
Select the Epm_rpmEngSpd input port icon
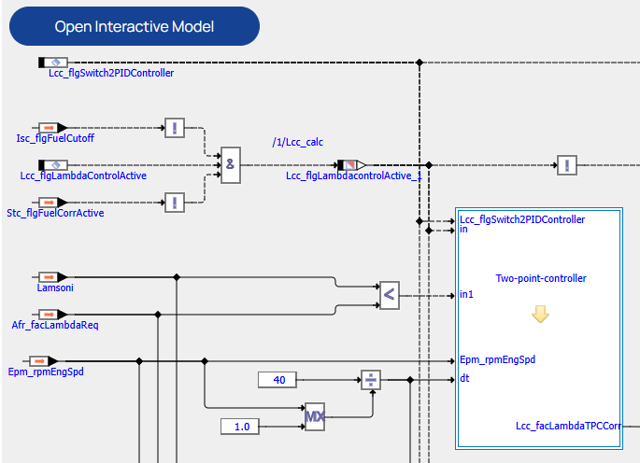coord(43,361)
